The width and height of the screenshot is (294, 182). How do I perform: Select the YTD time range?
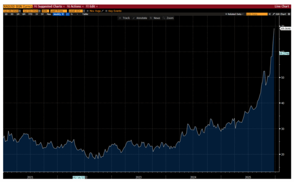click(x=30, y=14)
